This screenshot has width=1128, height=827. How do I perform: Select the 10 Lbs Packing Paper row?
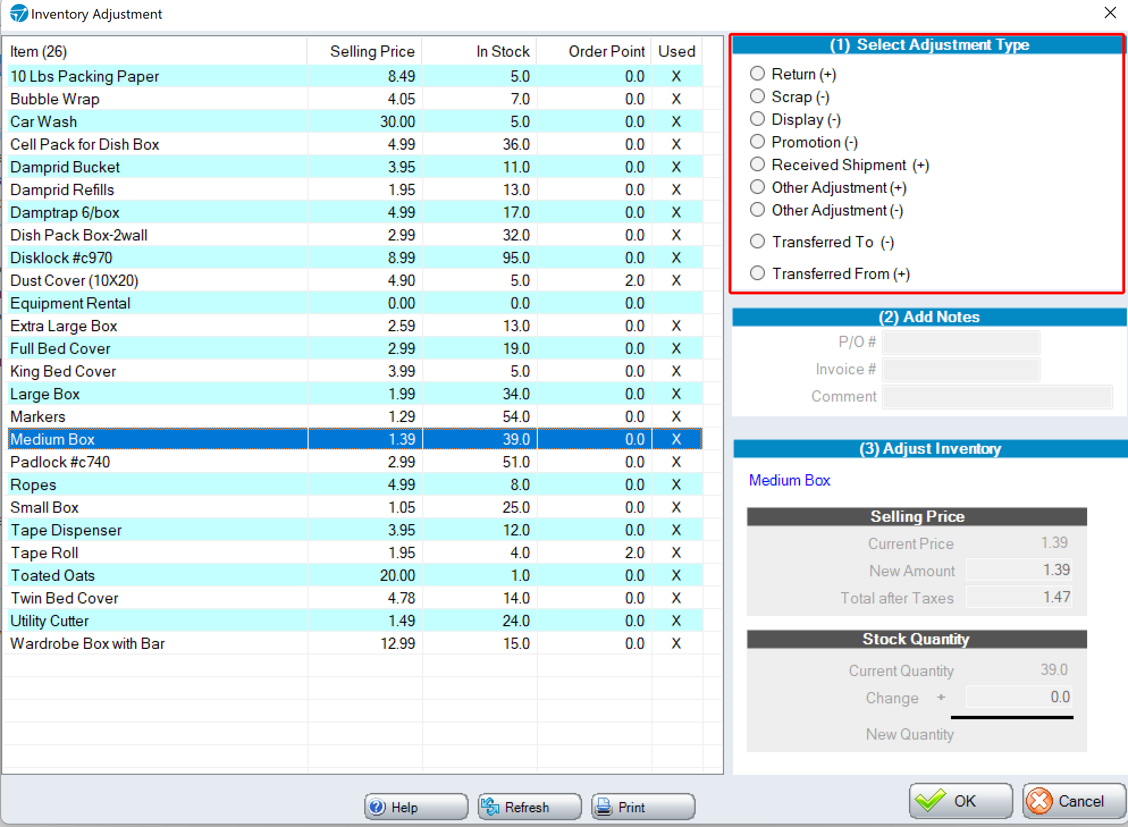355,76
